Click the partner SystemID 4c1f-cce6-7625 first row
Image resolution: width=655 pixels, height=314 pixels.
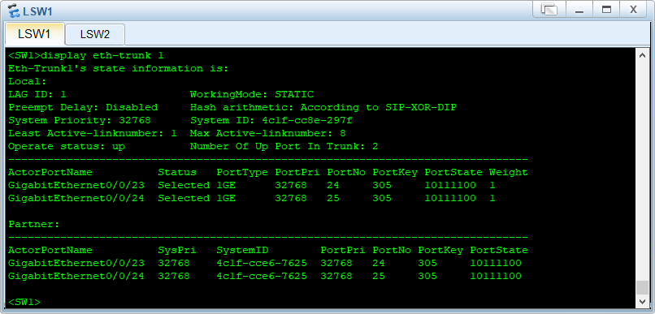click(x=262, y=264)
